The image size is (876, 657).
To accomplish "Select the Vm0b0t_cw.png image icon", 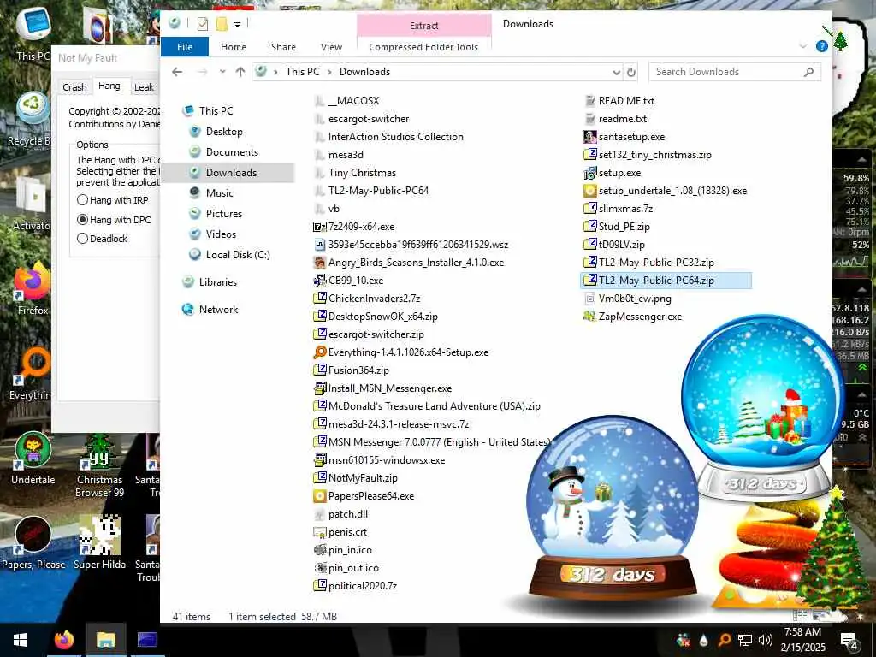I will [590, 299].
